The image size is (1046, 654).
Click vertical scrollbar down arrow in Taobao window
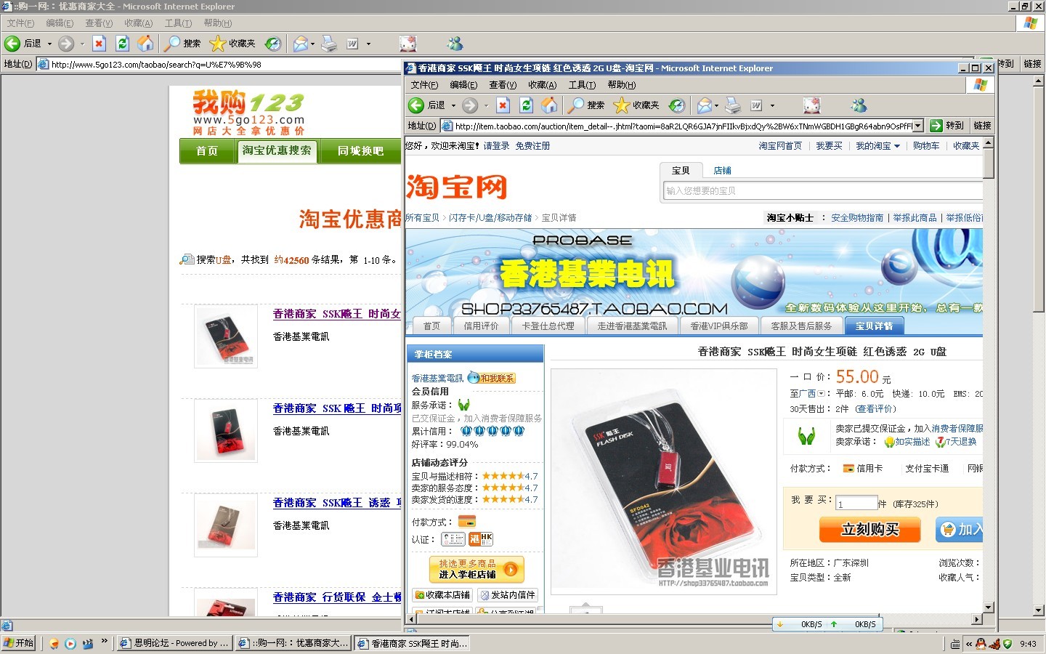[x=989, y=607]
